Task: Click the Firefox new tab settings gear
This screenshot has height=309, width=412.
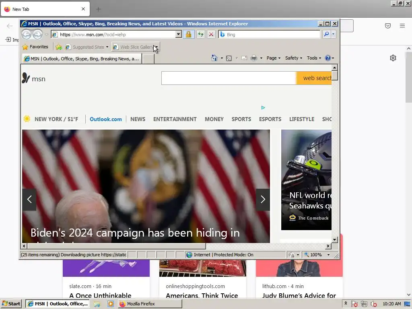Action: (x=393, y=58)
